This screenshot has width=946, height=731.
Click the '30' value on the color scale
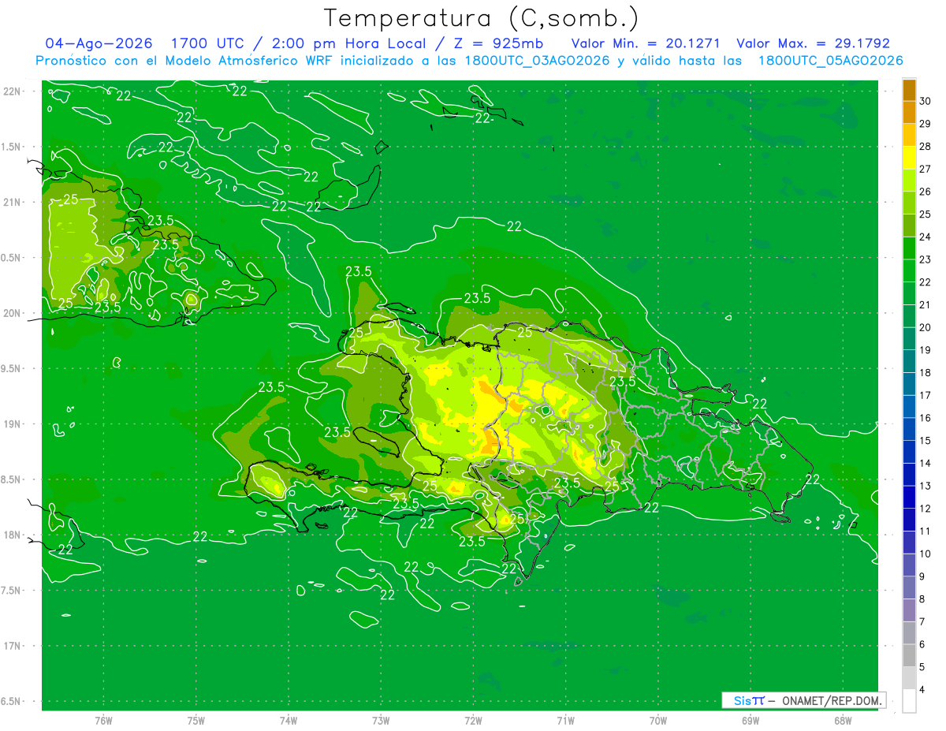(926, 101)
